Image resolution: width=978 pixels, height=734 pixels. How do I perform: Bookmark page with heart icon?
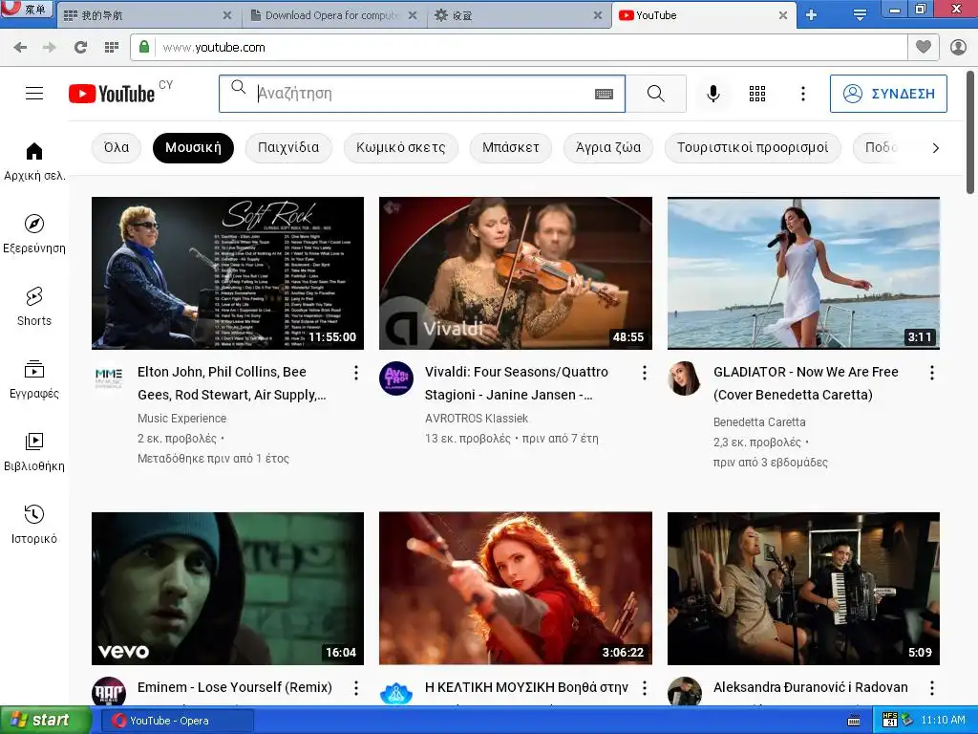924,47
